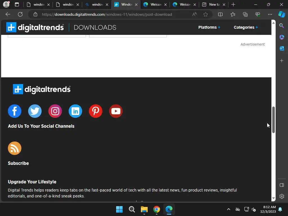Open the Instagram social icon

pos(55,111)
